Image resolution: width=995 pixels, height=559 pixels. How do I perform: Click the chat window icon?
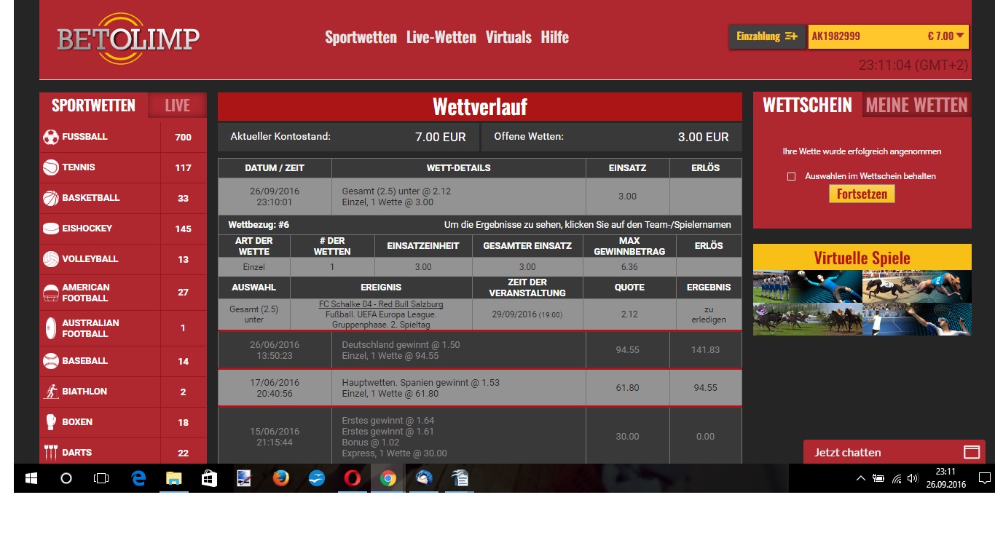972,452
